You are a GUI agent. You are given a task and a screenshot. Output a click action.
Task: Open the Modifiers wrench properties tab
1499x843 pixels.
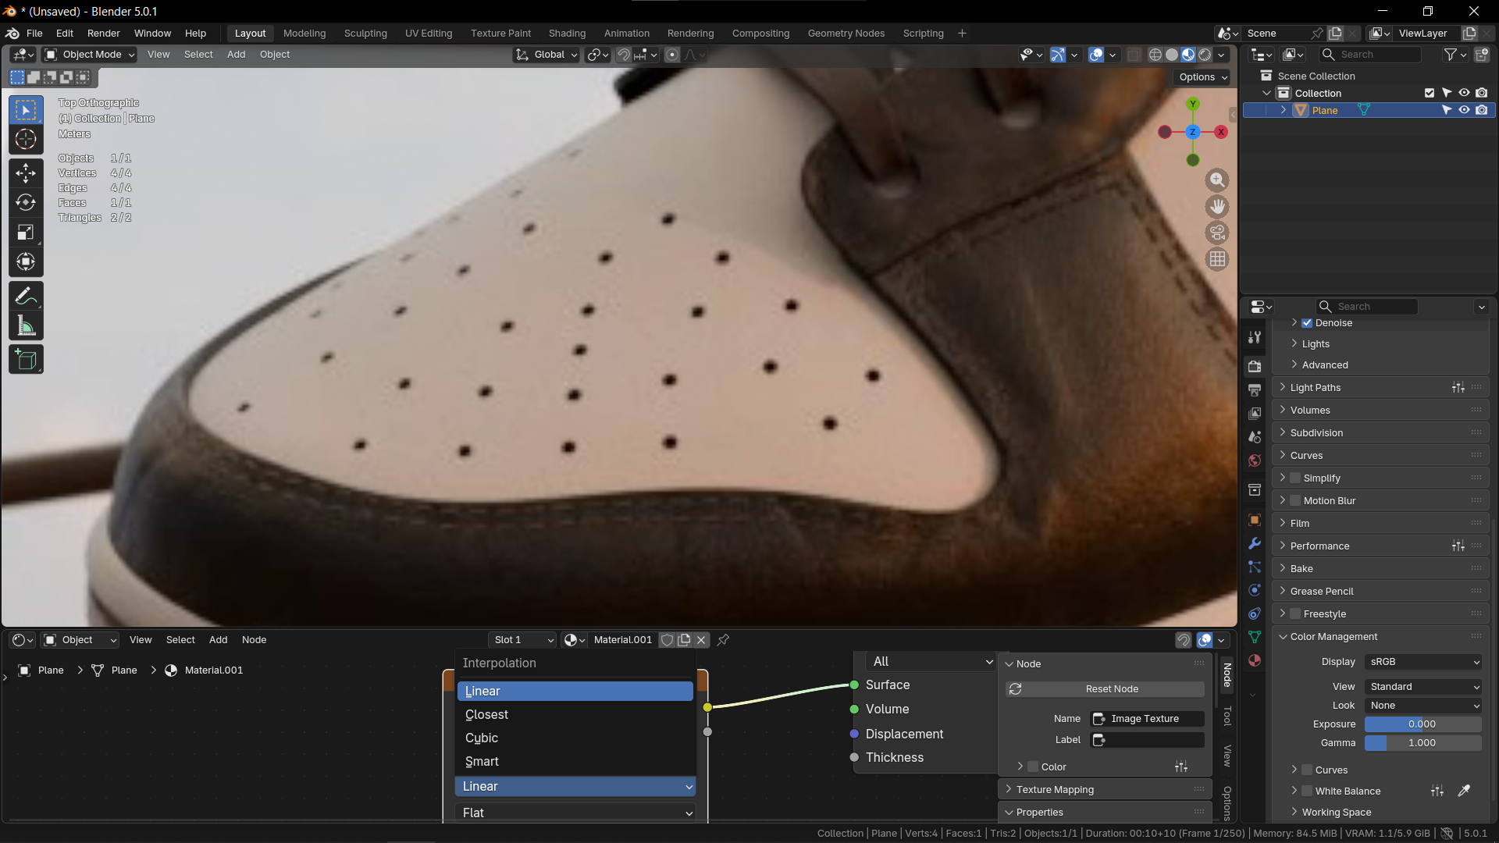coord(1255,543)
